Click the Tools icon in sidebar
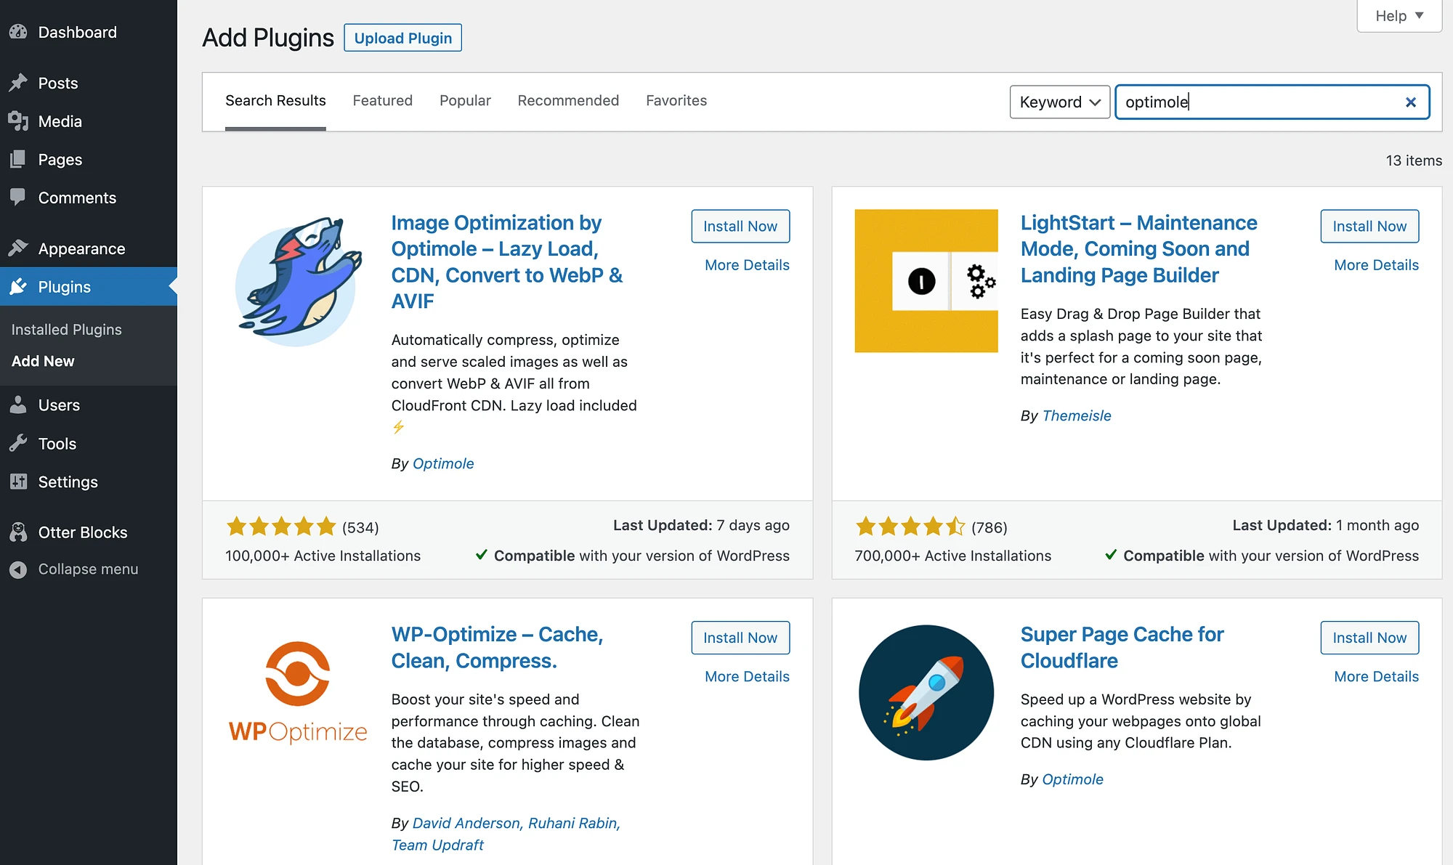 coord(20,443)
